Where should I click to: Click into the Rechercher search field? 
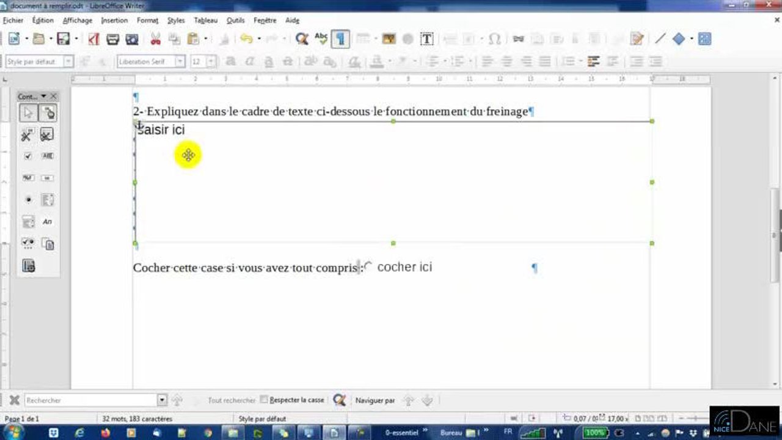tap(92, 400)
